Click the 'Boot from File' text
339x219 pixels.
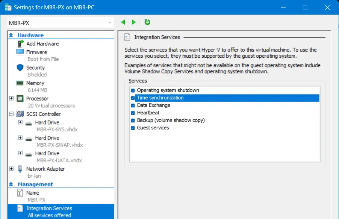[x=43, y=59]
